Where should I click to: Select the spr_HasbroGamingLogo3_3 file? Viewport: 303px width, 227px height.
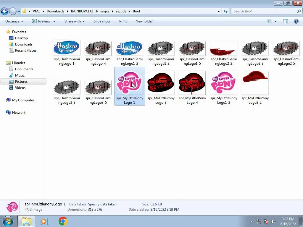[67, 92]
